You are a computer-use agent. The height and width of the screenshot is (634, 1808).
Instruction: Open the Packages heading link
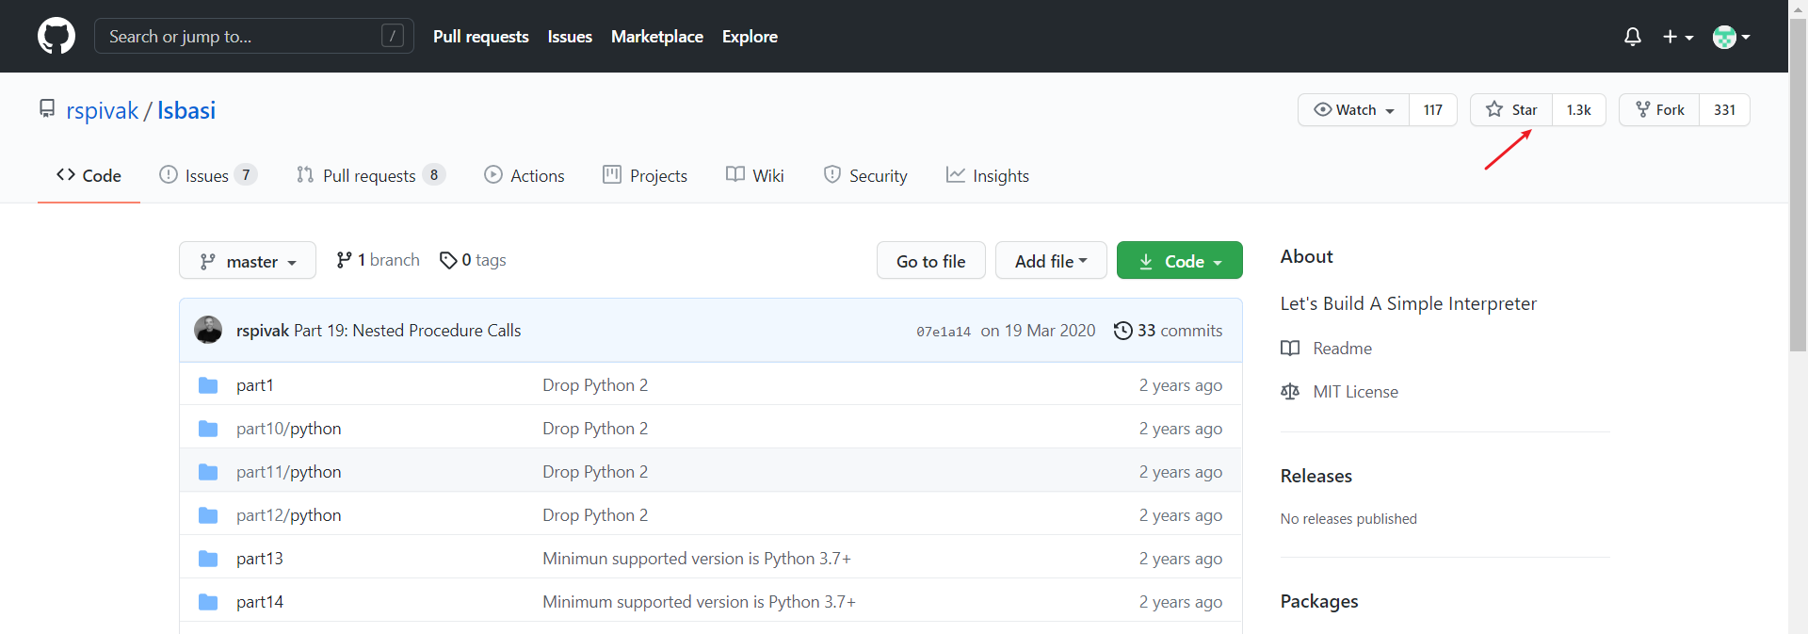(x=1319, y=601)
